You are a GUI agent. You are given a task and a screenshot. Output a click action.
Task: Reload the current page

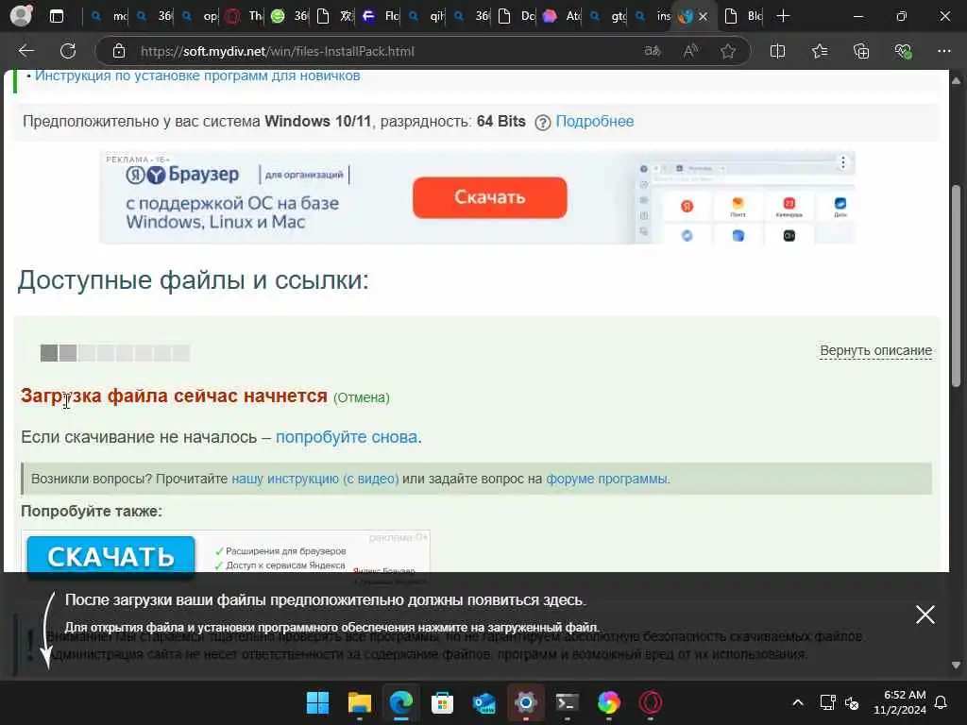[68, 51]
